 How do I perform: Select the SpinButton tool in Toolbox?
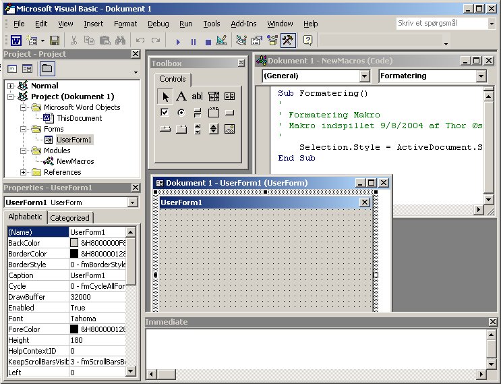click(x=214, y=129)
